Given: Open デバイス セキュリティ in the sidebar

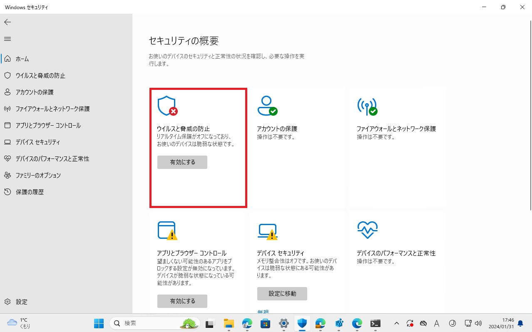Looking at the screenshot, I should click(66, 142).
